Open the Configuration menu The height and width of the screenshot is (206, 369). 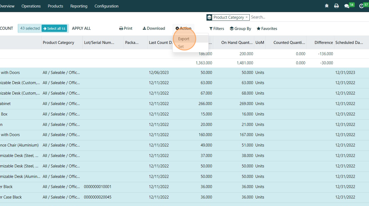point(106,6)
